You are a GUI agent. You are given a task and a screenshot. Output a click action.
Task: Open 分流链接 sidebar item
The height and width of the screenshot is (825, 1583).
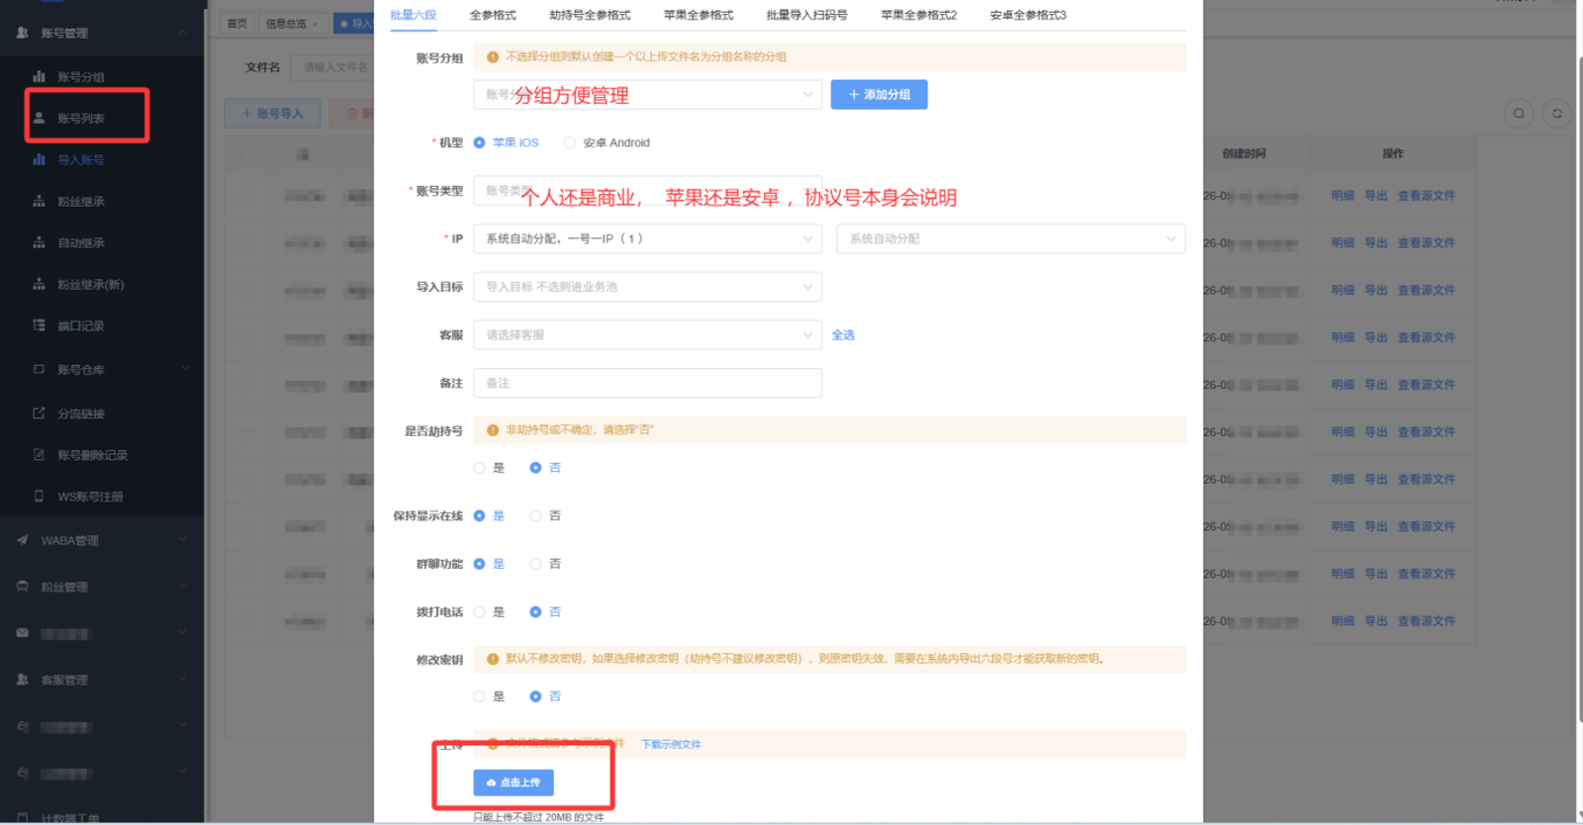(x=80, y=413)
